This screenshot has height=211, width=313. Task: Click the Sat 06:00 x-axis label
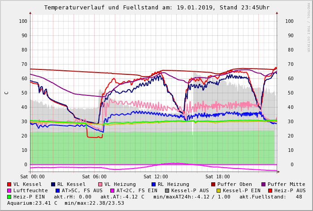pos(94,177)
